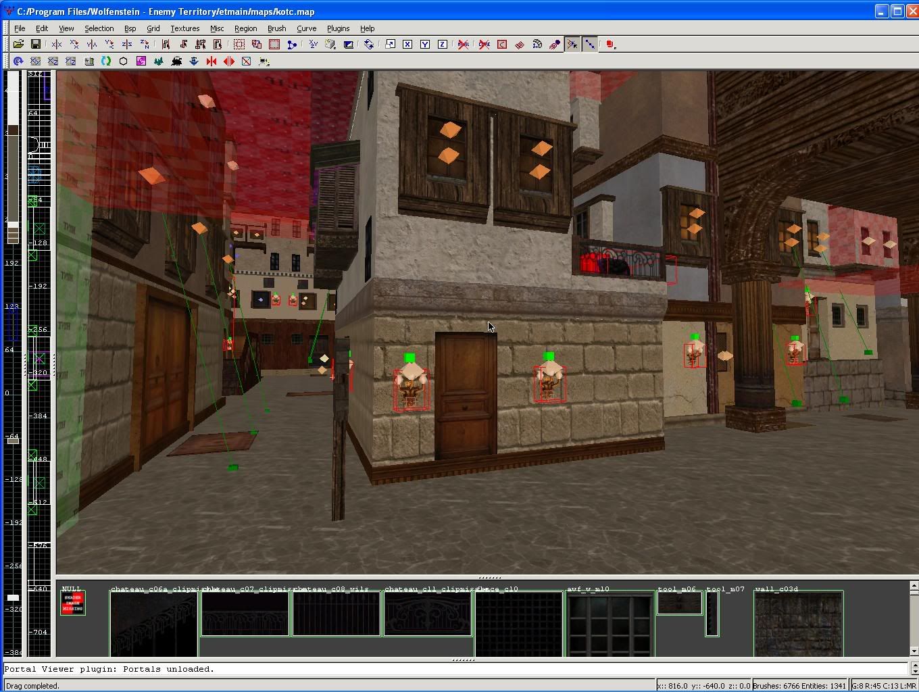Click the red-framed hollow brush icon
The image size is (919, 692).
tap(274, 45)
